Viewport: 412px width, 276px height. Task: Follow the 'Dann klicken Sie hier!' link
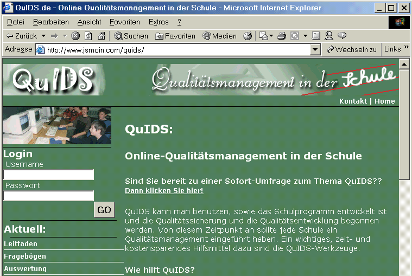164,190
